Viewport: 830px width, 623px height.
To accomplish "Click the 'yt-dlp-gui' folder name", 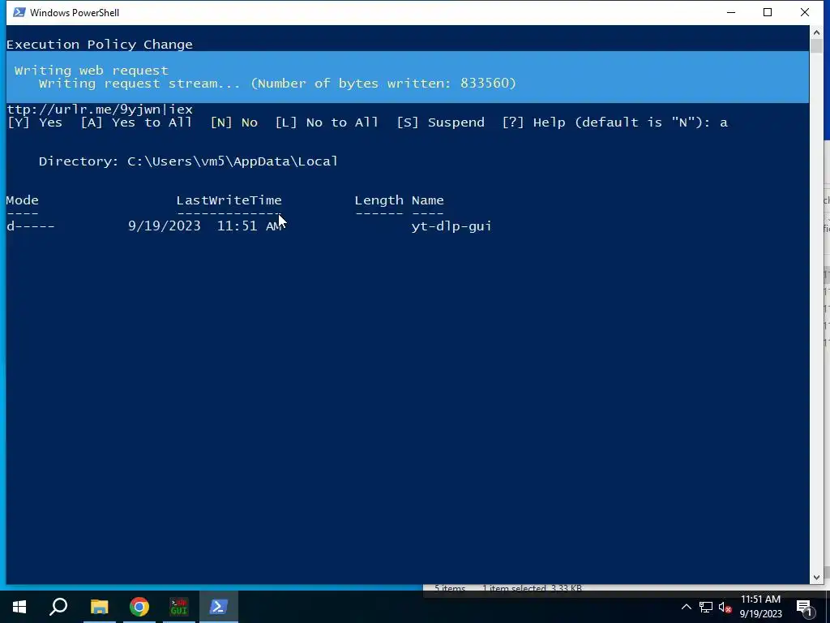I will point(451,226).
